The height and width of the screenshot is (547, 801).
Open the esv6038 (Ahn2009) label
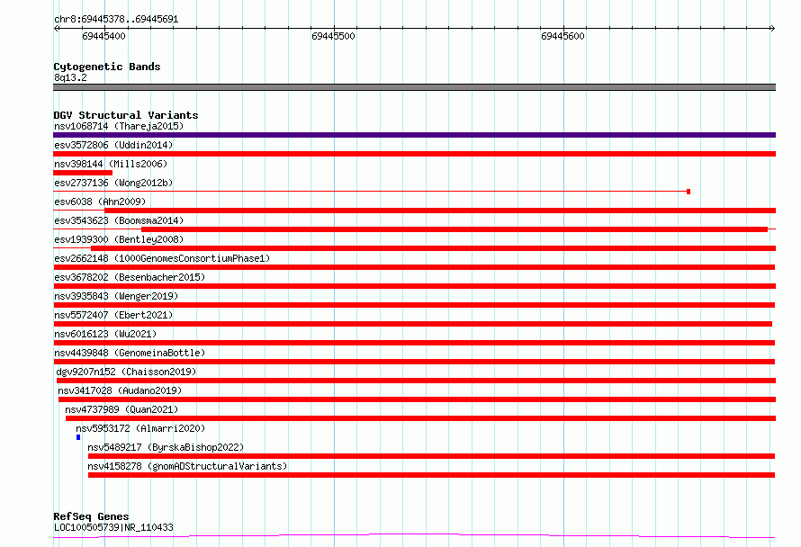coord(100,202)
